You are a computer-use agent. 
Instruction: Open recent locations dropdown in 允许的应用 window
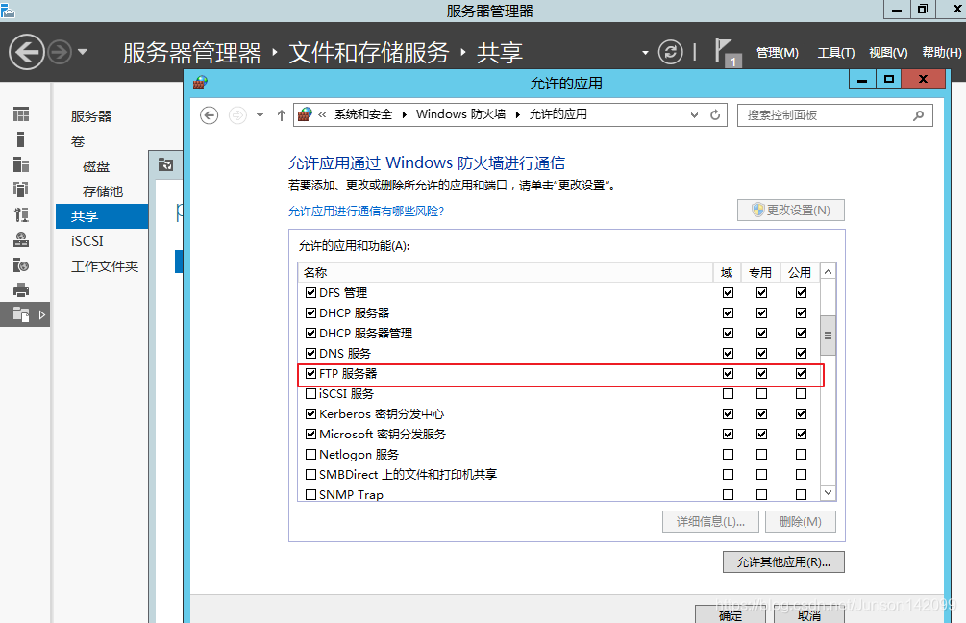coord(260,115)
